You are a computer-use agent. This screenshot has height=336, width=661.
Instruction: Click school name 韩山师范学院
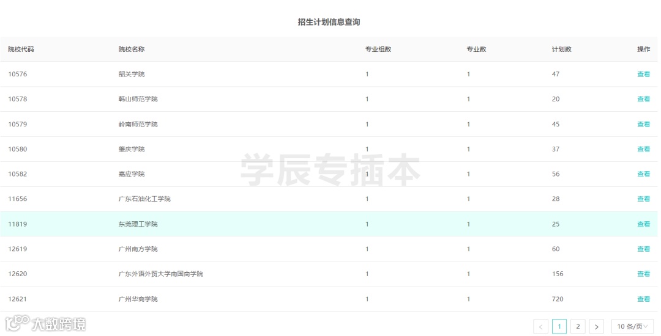(x=138, y=99)
